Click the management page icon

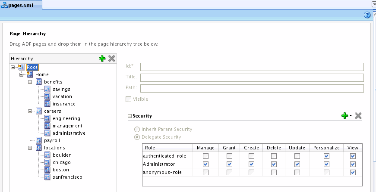(x=47, y=126)
